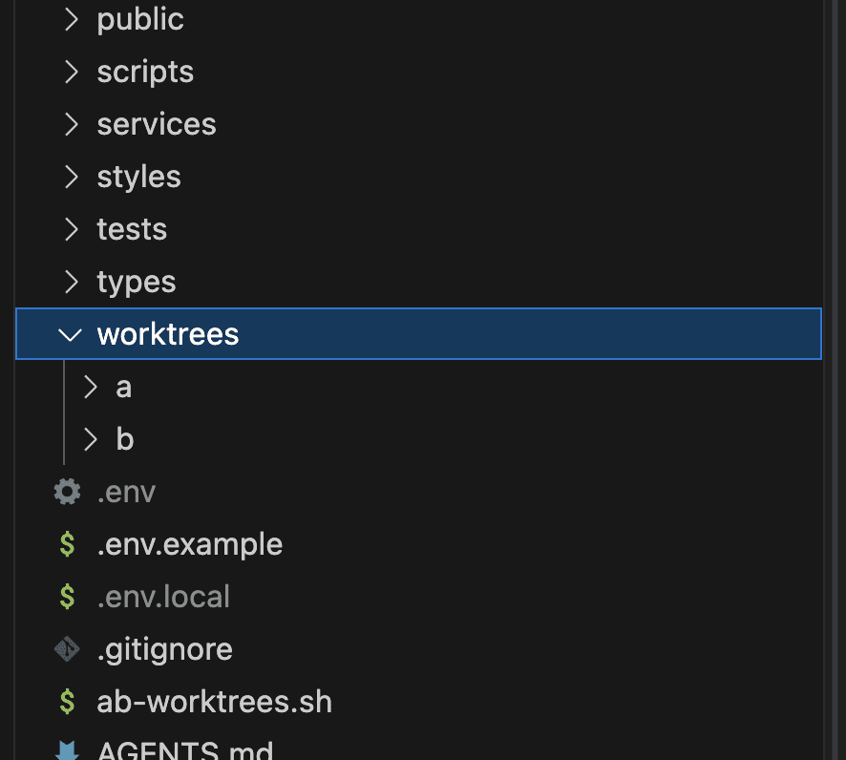Click the dollar icon beside .env.example

coord(67,544)
